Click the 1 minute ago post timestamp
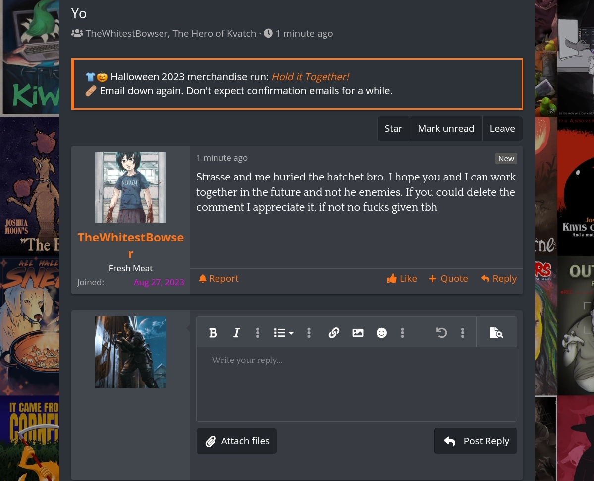The image size is (594, 481). click(x=222, y=158)
